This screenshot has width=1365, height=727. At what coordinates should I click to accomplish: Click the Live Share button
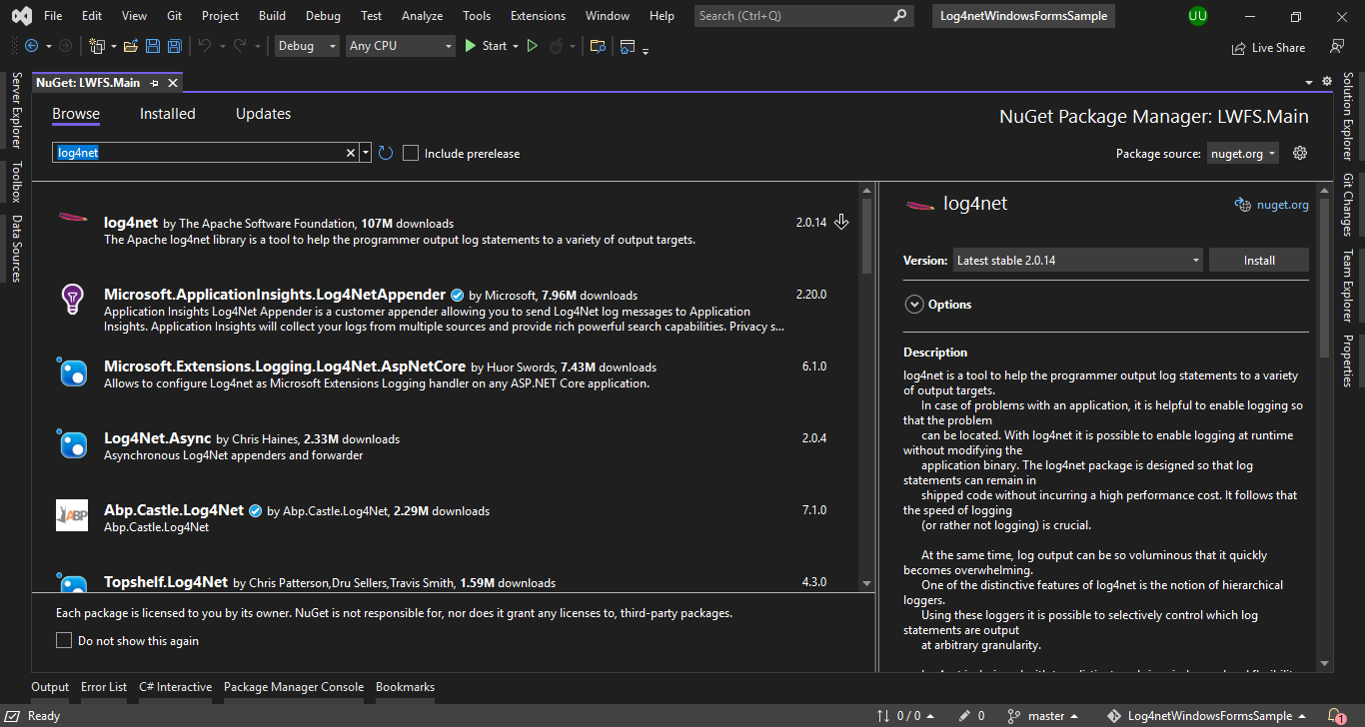pyautogui.click(x=1269, y=47)
